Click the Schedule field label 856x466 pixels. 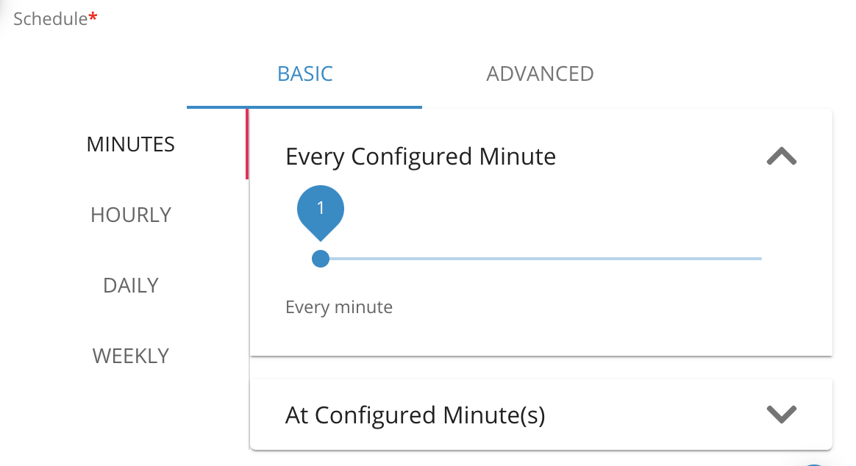tap(50, 18)
